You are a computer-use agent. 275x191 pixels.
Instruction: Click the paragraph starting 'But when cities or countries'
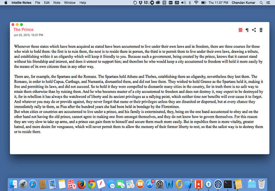click(x=138, y=122)
